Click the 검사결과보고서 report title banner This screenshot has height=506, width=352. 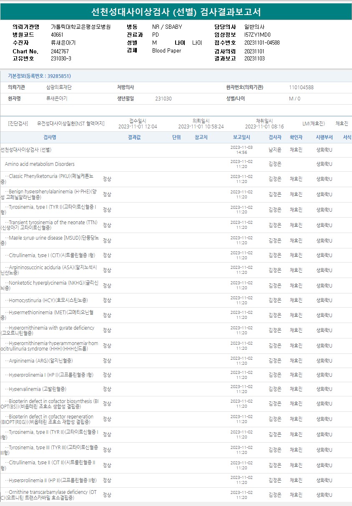pos(176,12)
